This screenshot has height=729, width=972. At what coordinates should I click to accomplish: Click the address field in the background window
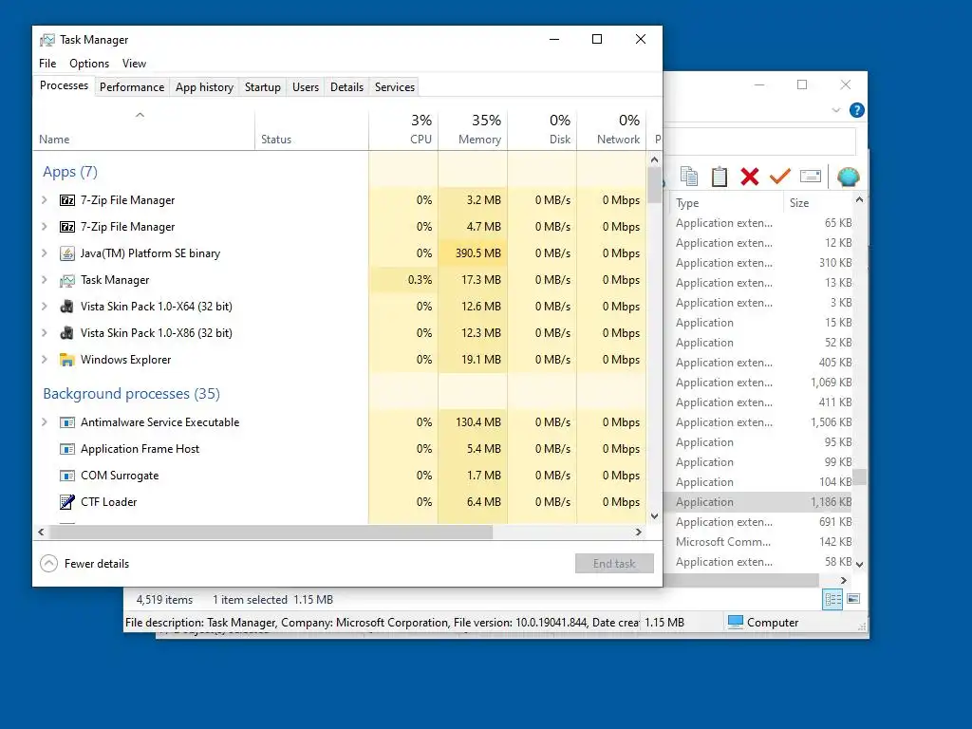[760, 142]
